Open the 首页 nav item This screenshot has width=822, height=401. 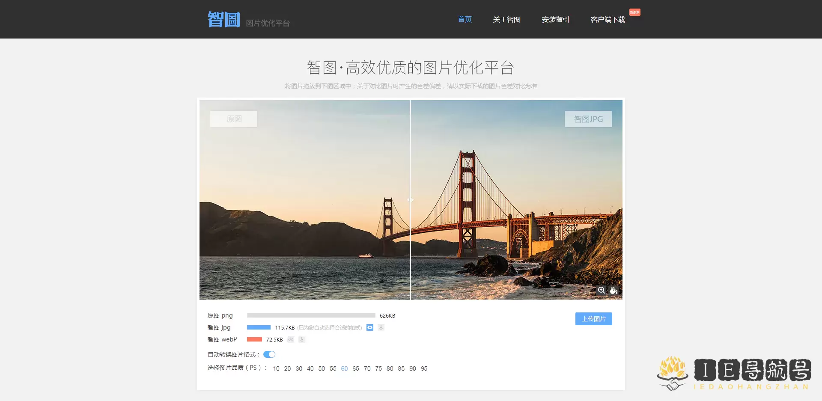click(465, 19)
